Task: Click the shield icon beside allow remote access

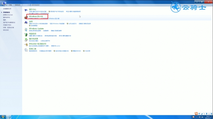Action: pyautogui.click(x=67, y=24)
